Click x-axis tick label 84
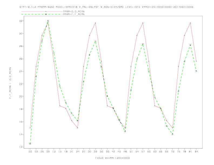 [196, 152]
